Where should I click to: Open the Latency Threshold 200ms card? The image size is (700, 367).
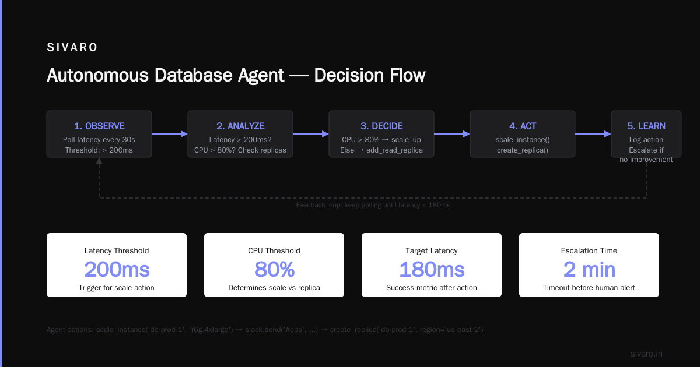(117, 265)
